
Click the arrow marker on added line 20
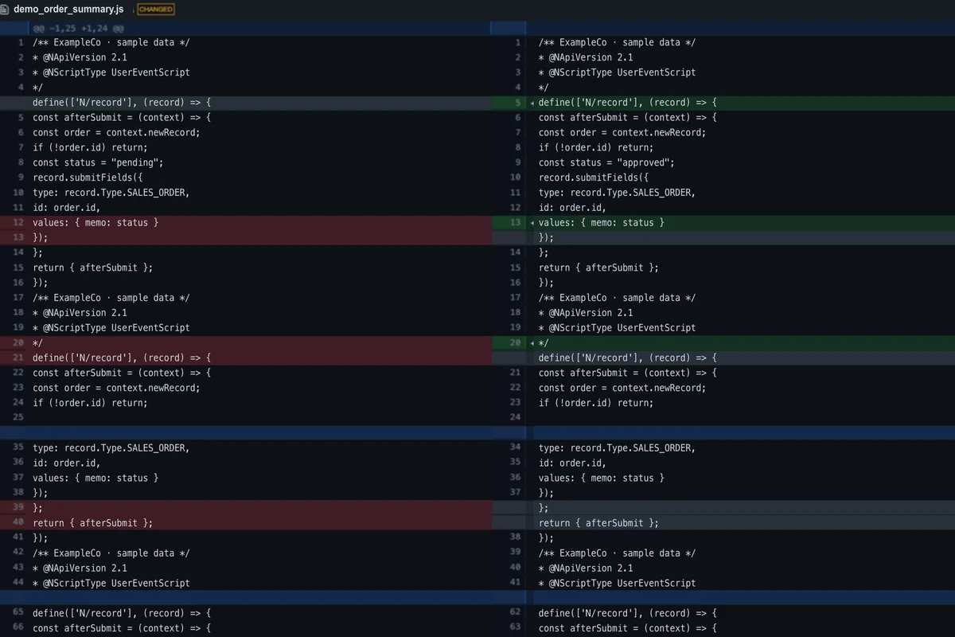click(x=532, y=343)
